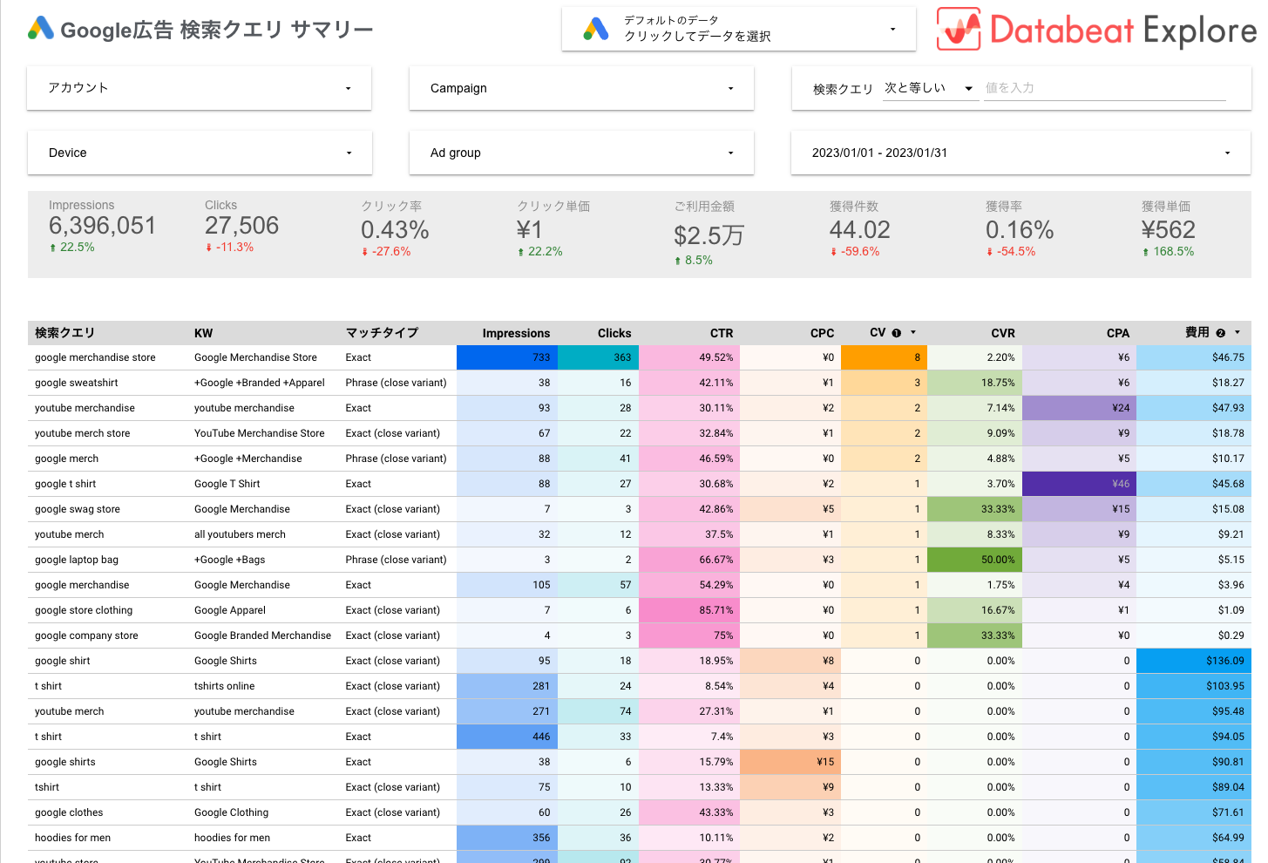This screenshot has width=1268, height=863.
Task: Sort by 検索クエリ column header
Action: tap(64, 333)
